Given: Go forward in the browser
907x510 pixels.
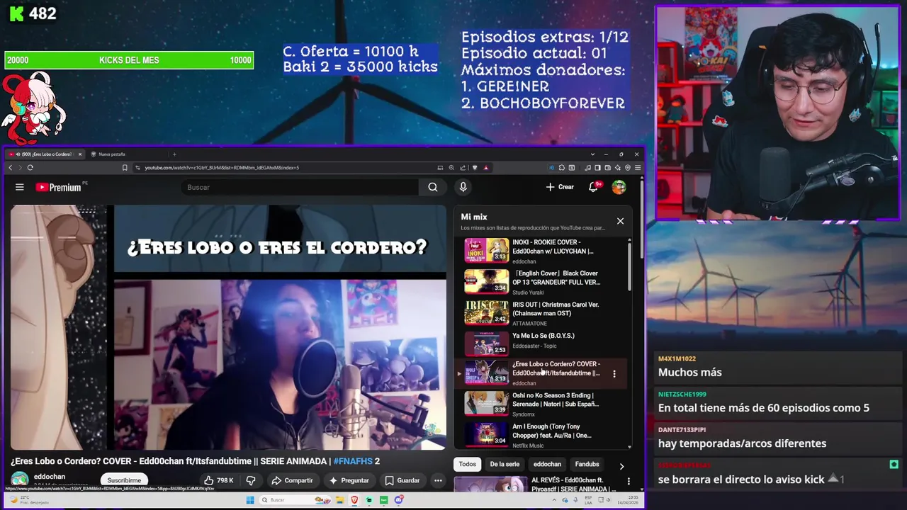Looking at the screenshot, I should pyautogui.click(x=20, y=167).
